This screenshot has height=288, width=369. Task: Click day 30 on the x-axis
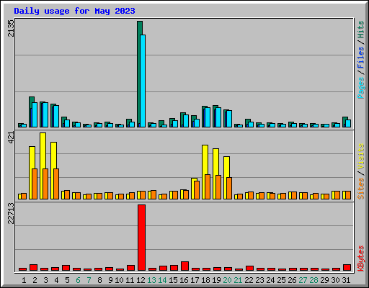tap(335, 280)
